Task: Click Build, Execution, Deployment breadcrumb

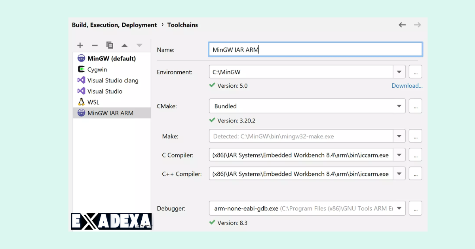Action: click(114, 25)
